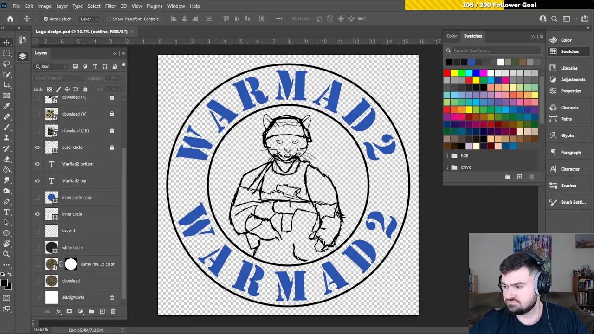The height and width of the screenshot is (334, 594).
Task: Create new fill or adjustment layer
Action: pos(80,311)
